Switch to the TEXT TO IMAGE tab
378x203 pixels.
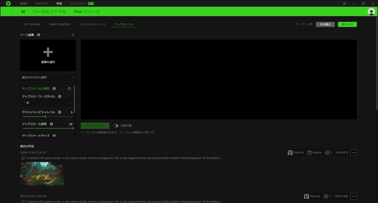(32, 24)
